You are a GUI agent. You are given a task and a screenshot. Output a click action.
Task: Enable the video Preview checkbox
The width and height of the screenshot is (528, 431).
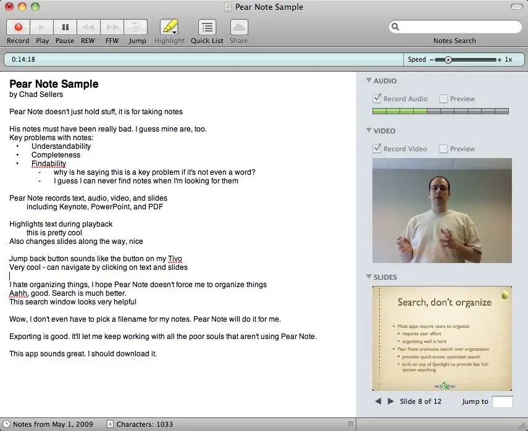pos(443,148)
